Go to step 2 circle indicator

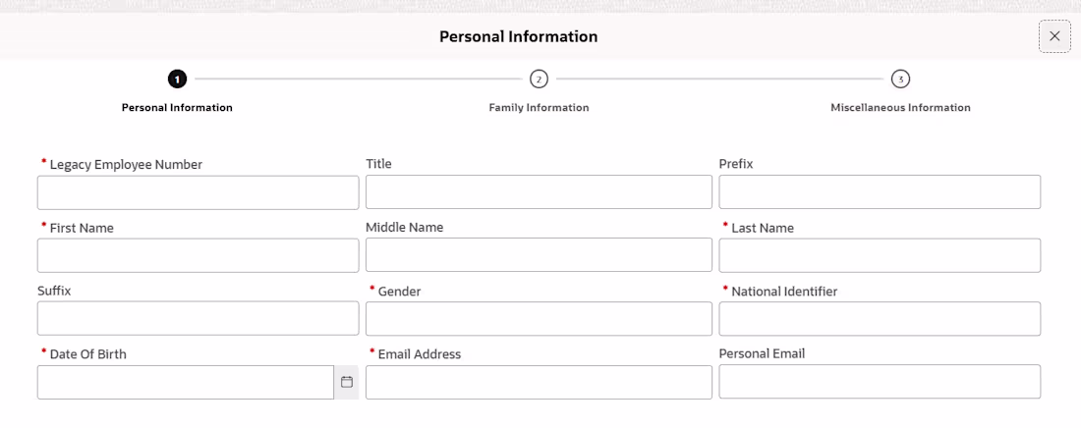tap(539, 80)
